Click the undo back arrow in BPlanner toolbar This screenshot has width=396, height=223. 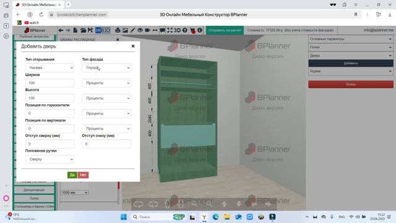(61, 30)
